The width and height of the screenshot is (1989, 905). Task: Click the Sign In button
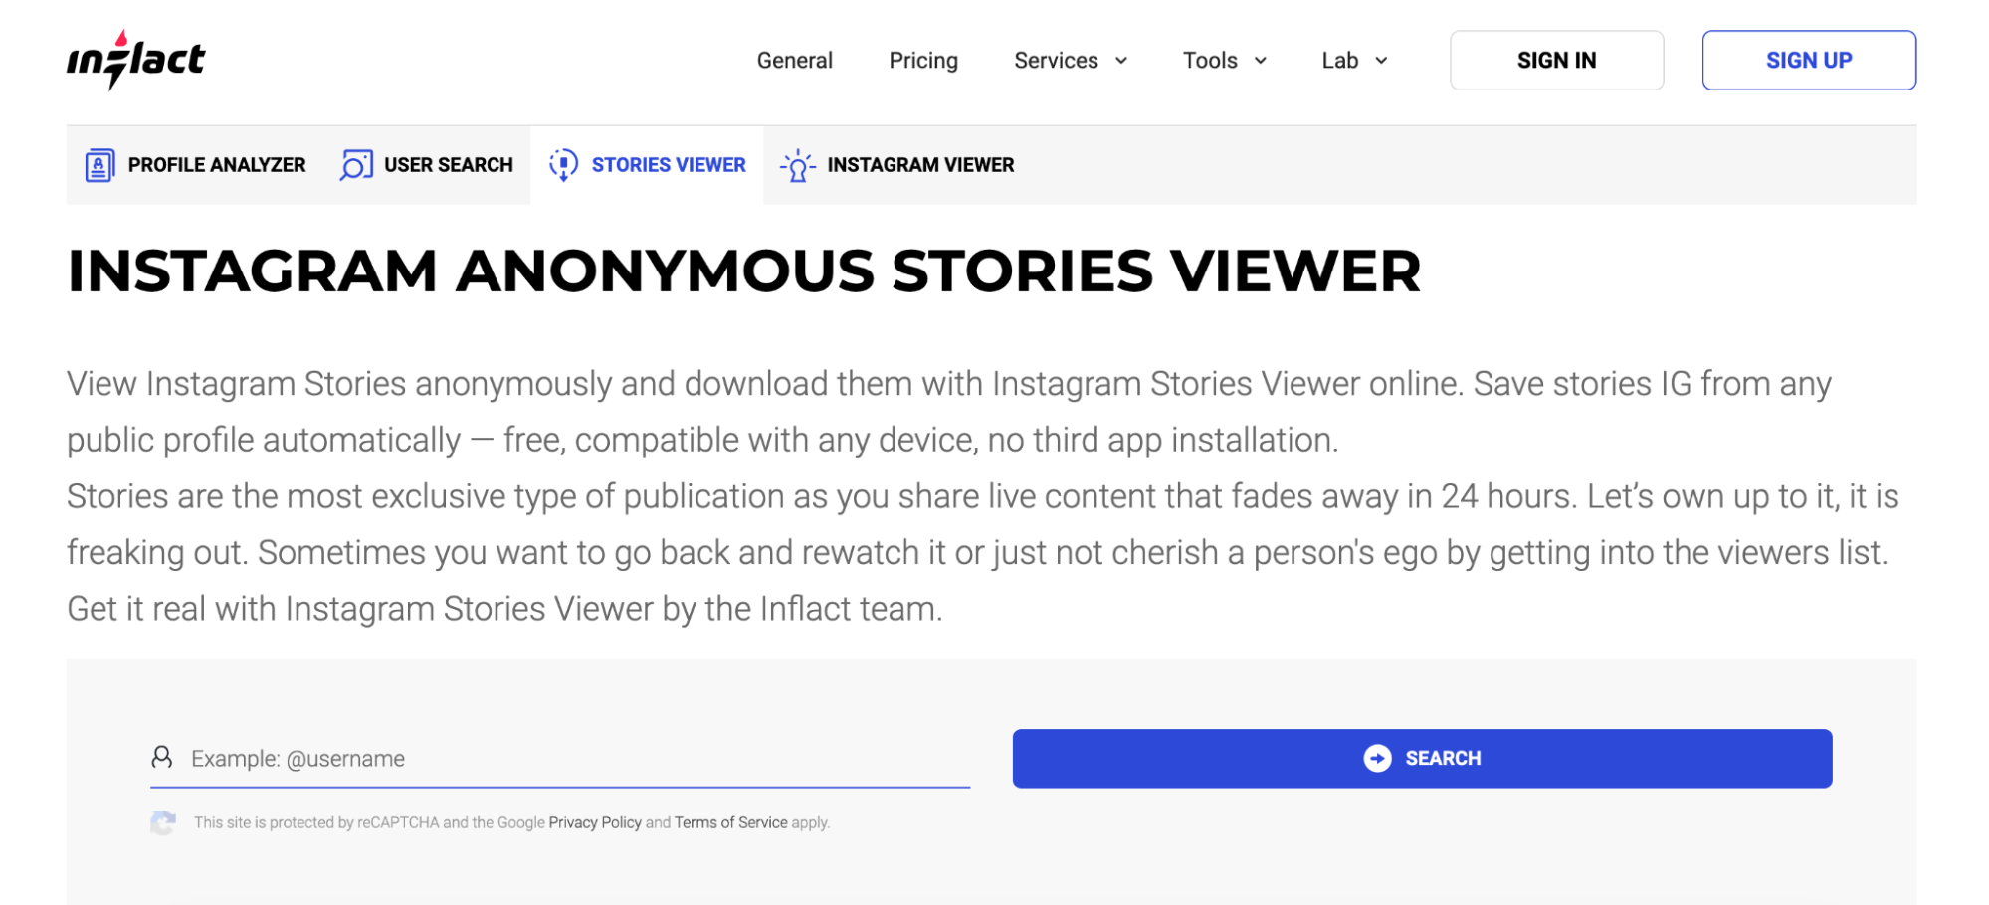click(x=1556, y=61)
